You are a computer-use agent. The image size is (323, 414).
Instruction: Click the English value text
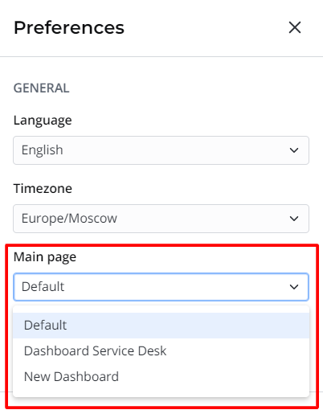coord(43,150)
